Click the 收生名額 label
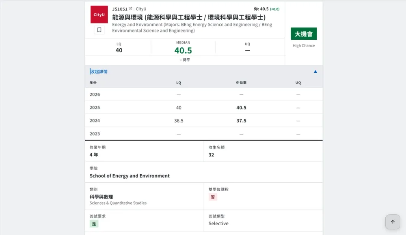 point(216,147)
